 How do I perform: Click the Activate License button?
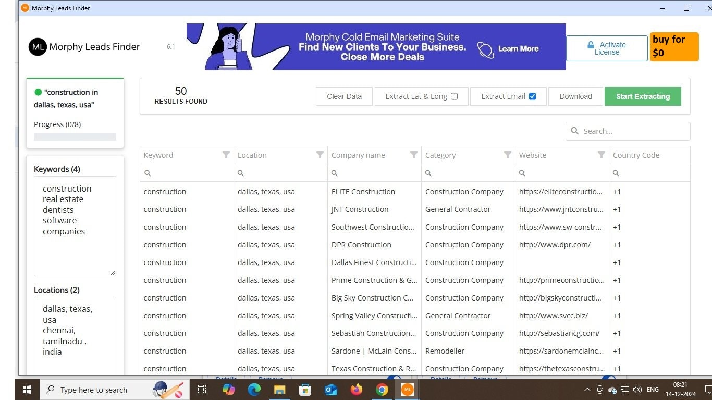click(x=607, y=48)
